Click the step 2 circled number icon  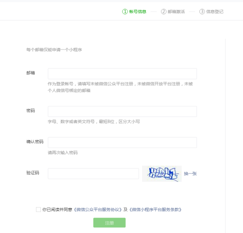164,11
